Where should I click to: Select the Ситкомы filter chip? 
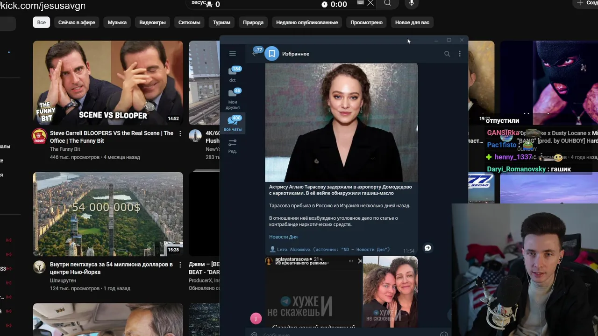189,22
